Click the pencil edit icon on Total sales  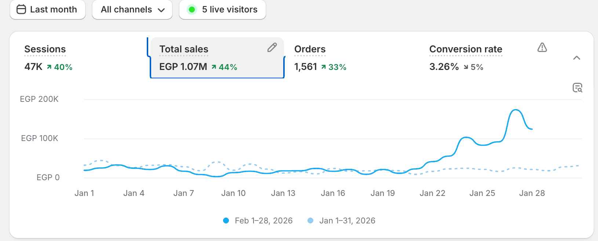272,47
